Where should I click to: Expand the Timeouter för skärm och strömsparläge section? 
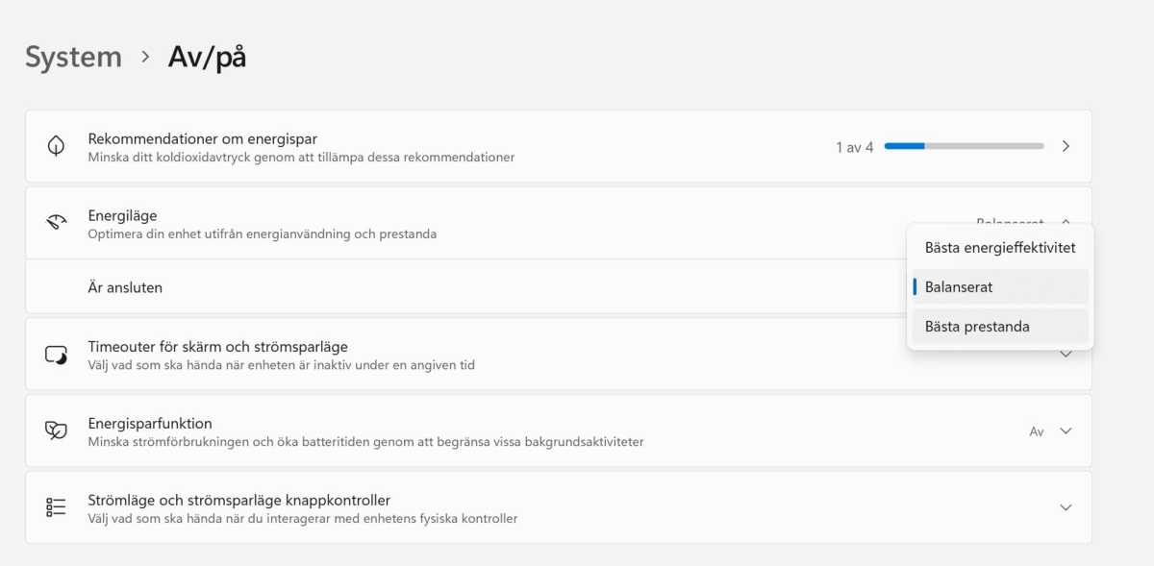tap(1065, 353)
